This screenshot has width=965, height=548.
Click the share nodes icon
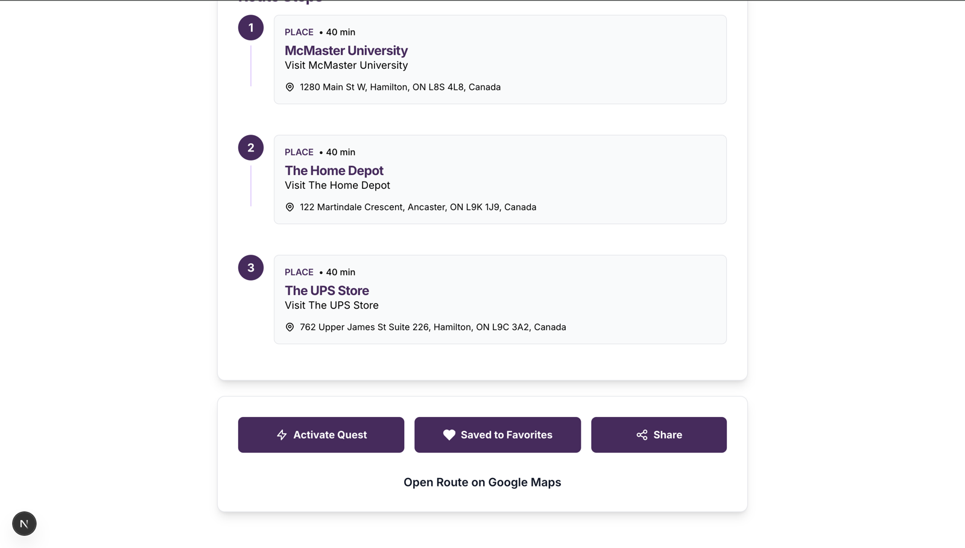(642, 435)
